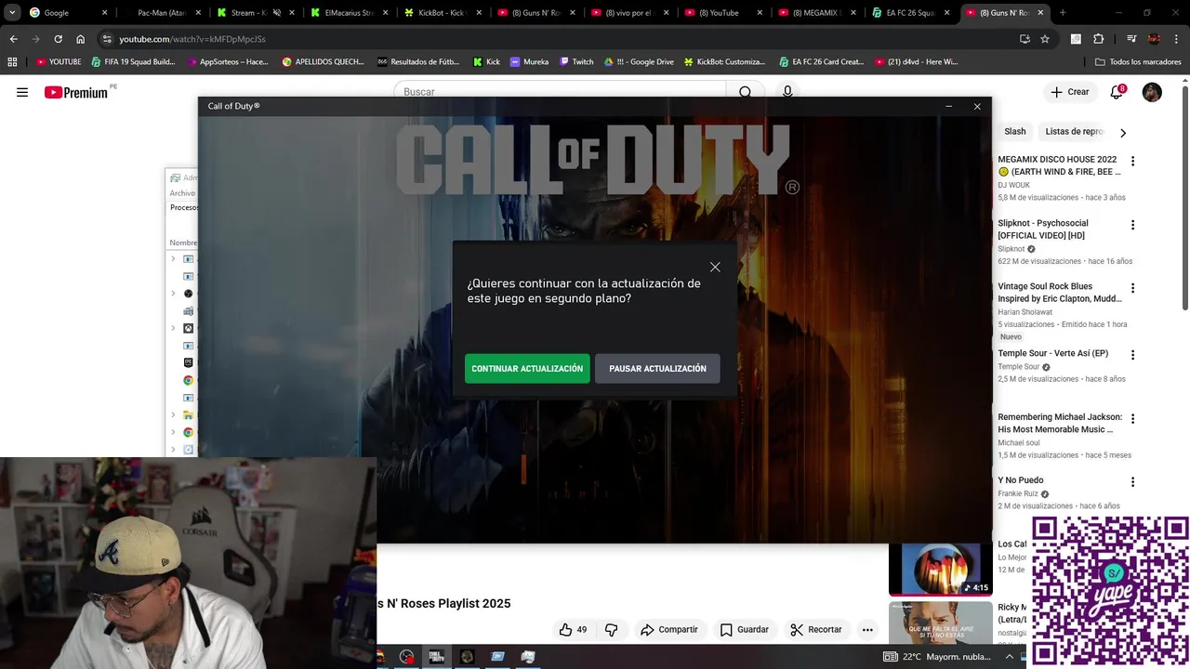
Task: Clip the video with Recortar
Action: click(x=815, y=629)
